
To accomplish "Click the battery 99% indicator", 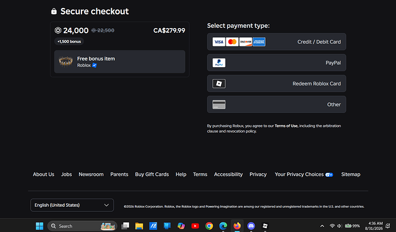I will [x=352, y=226].
